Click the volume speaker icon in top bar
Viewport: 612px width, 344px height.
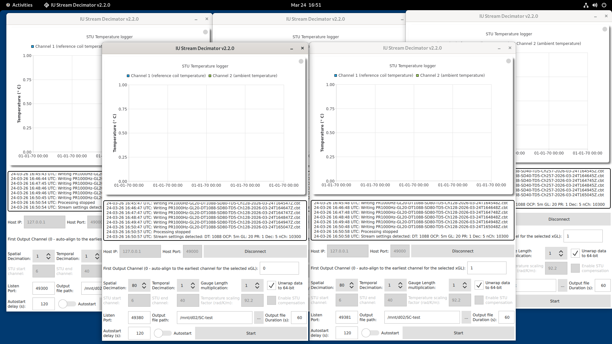point(595,5)
